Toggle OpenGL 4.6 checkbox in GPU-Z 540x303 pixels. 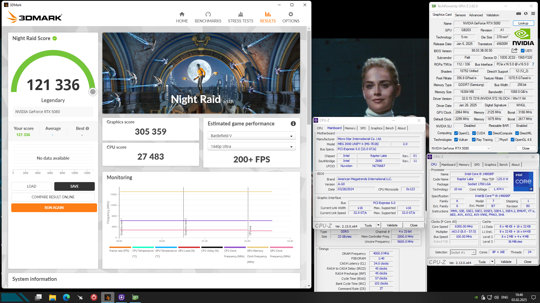click(512, 140)
